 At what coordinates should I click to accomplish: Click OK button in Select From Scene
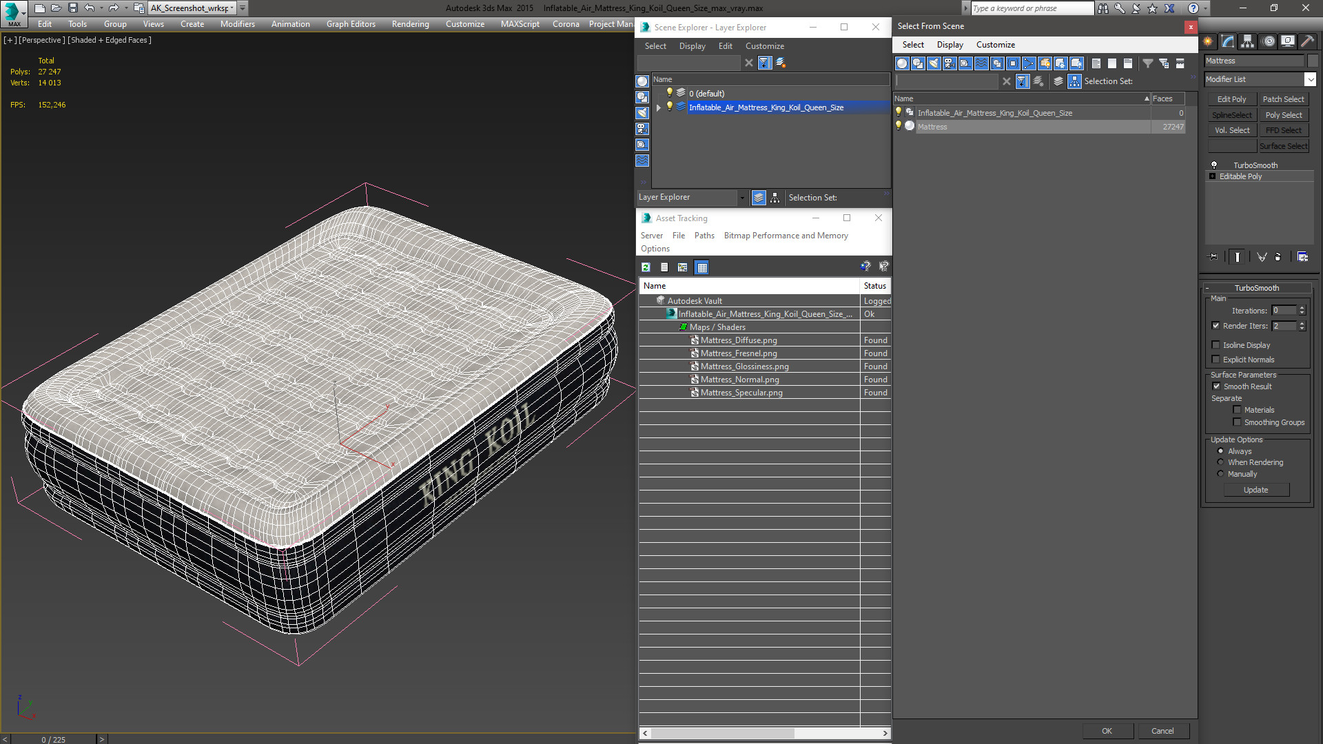pos(1107,731)
